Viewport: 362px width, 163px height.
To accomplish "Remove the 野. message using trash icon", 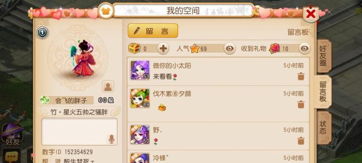I will pos(301,140).
